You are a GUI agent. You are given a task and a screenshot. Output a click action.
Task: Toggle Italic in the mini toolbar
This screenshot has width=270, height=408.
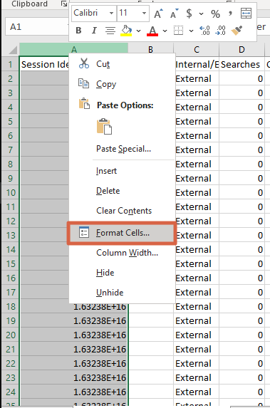tap(94, 31)
